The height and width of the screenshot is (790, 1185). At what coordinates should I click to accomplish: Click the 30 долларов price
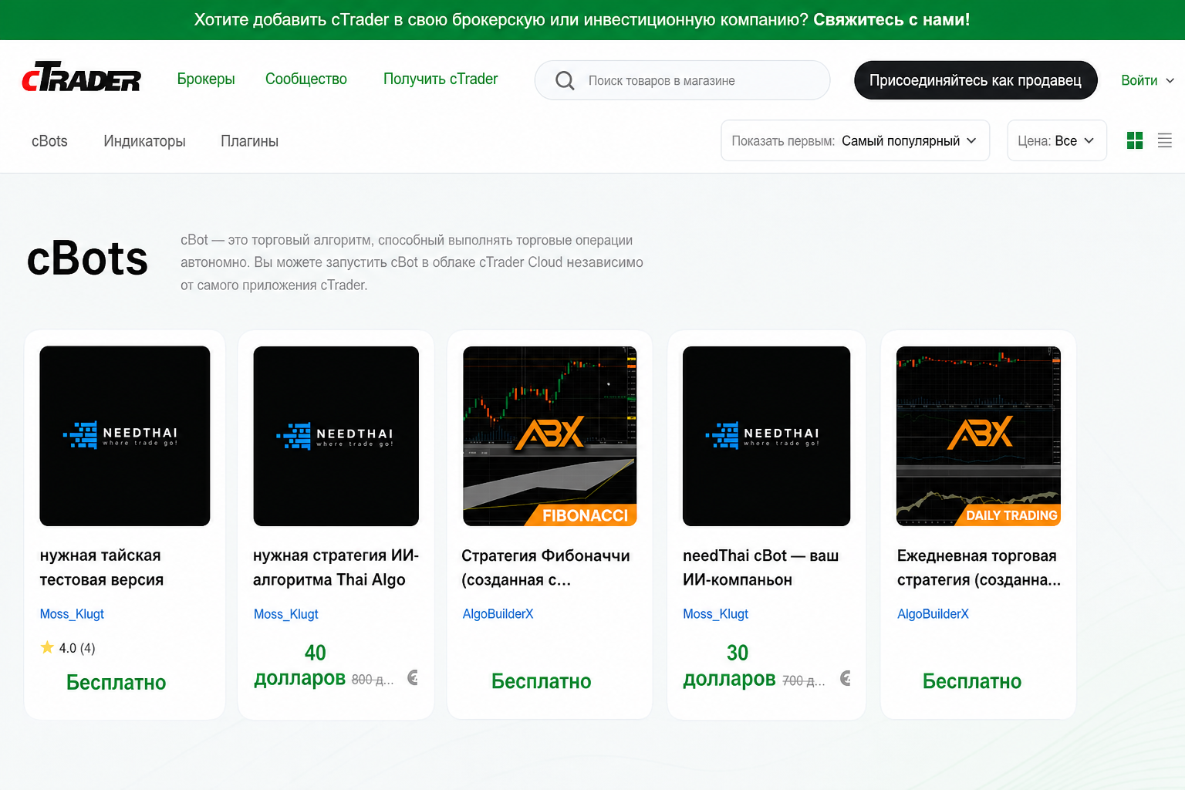pos(729,665)
